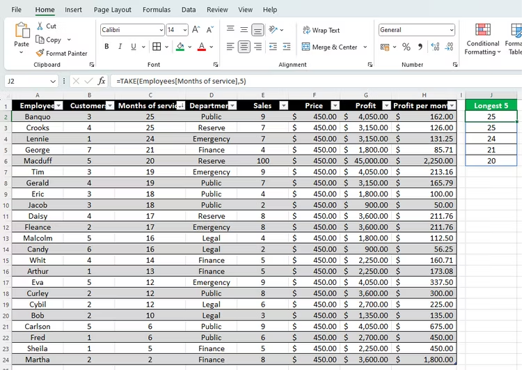524x370 pixels.
Task: Click the Decrease Indent icon
Action: point(273,47)
